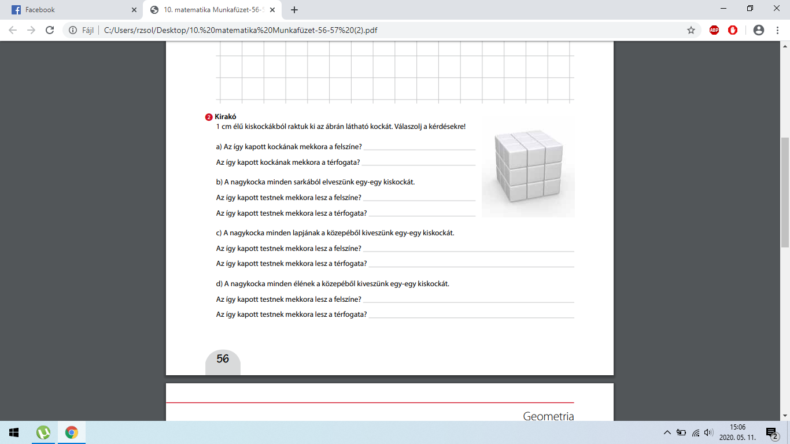Show the file site information icon
Image resolution: width=790 pixels, height=444 pixels.
click(73, 30)
